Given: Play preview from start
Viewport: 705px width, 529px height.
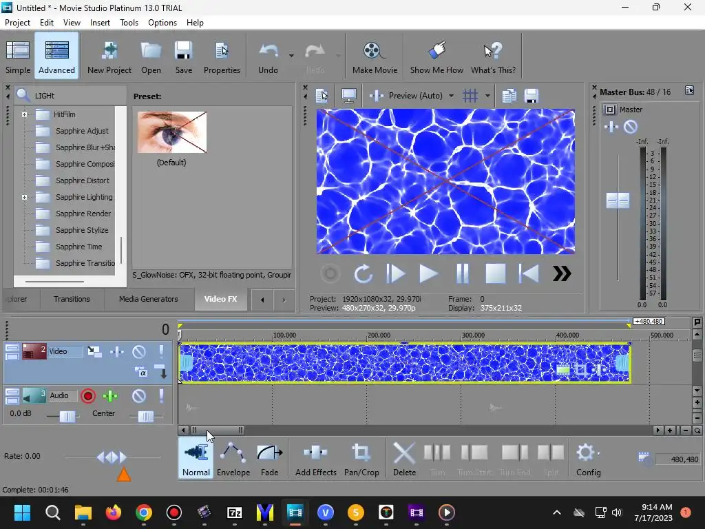Looking at the screenshot, I should point(396,273).
